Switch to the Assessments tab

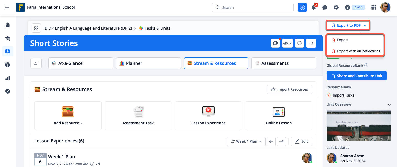[284, 63]
